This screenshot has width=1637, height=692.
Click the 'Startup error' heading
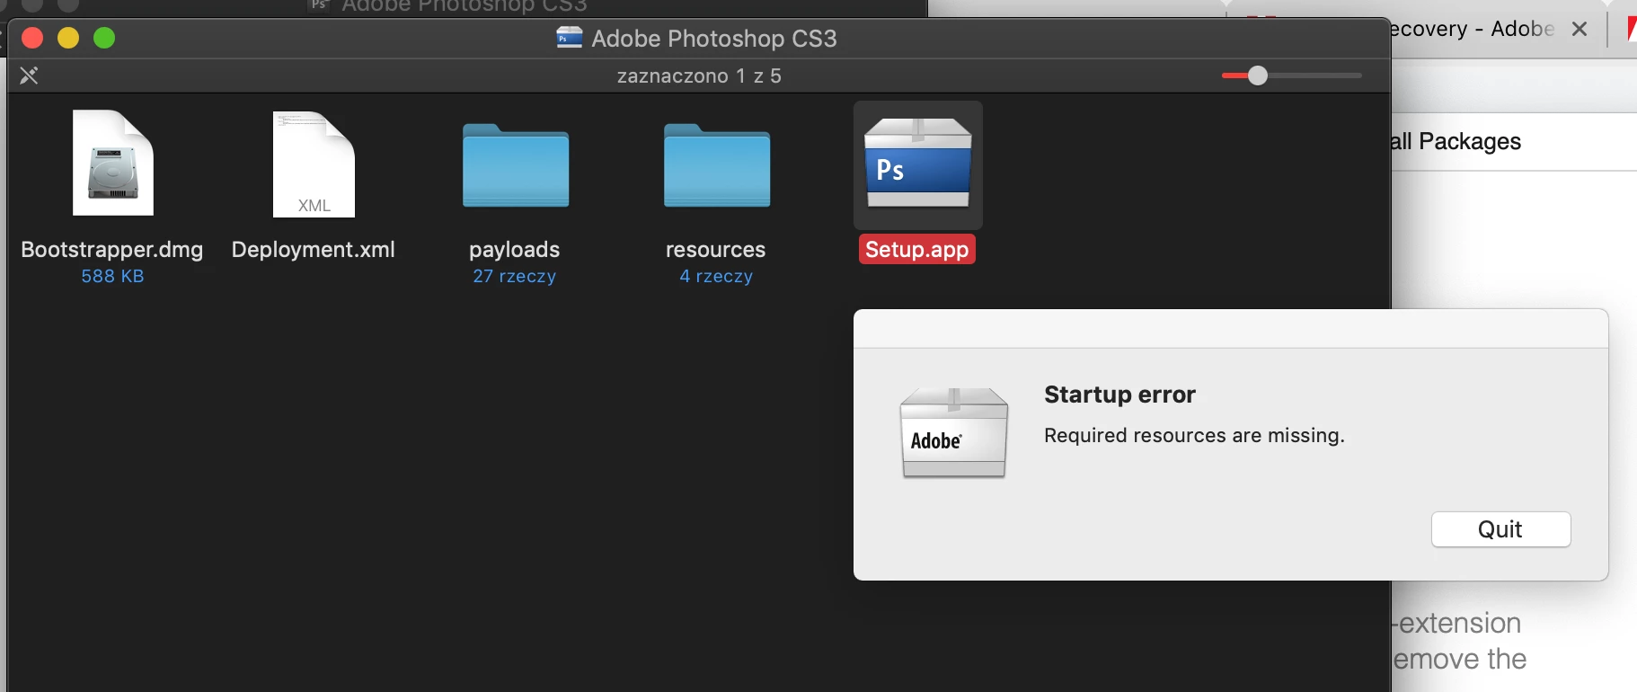click(1119, 395)
